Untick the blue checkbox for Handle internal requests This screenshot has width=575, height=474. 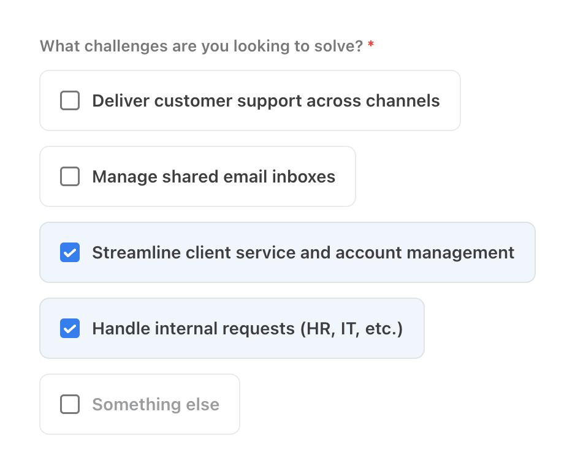point(70,328)
